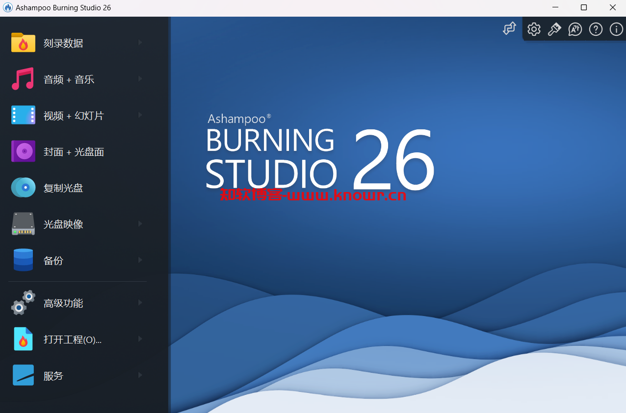The height and width of the screenshot is (413, 626).
Task: Choose the 服务 menu label
Action: [x=53, y=376]
